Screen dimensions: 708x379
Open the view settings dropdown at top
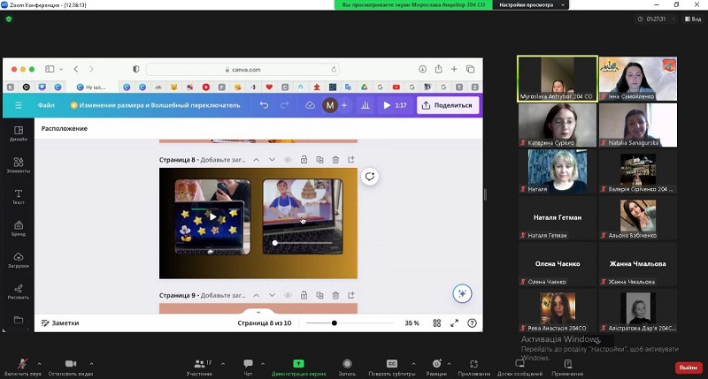click(x=528, y=4)
